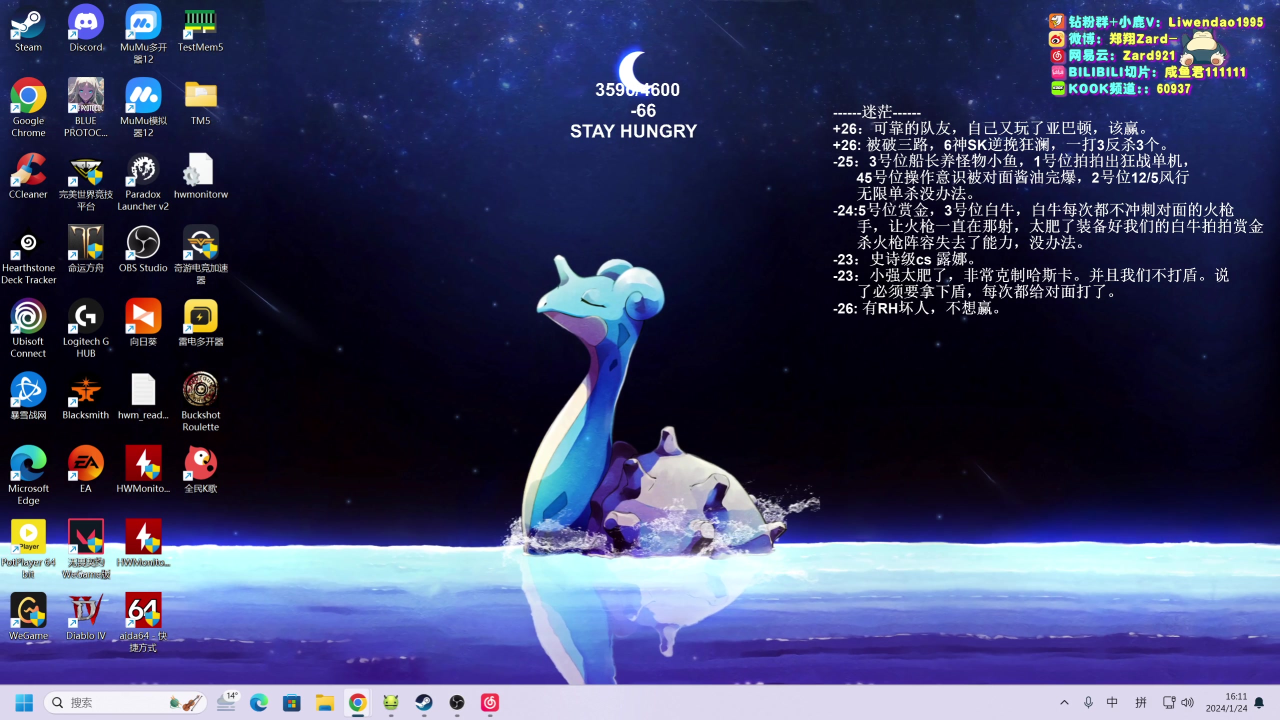Open the volume control in tray
Viewport: 1280px width, 720px height.
pos(1187,702)
